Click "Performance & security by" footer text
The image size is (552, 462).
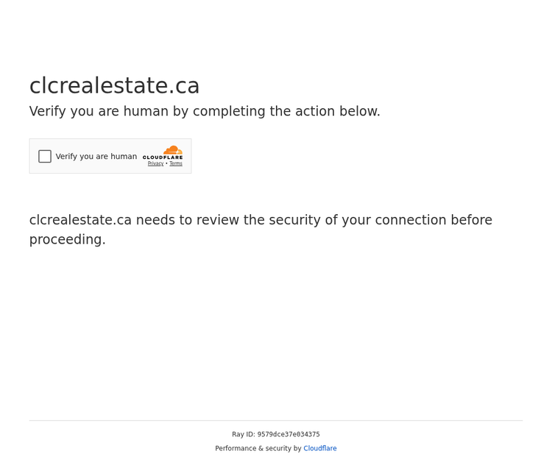258,448
